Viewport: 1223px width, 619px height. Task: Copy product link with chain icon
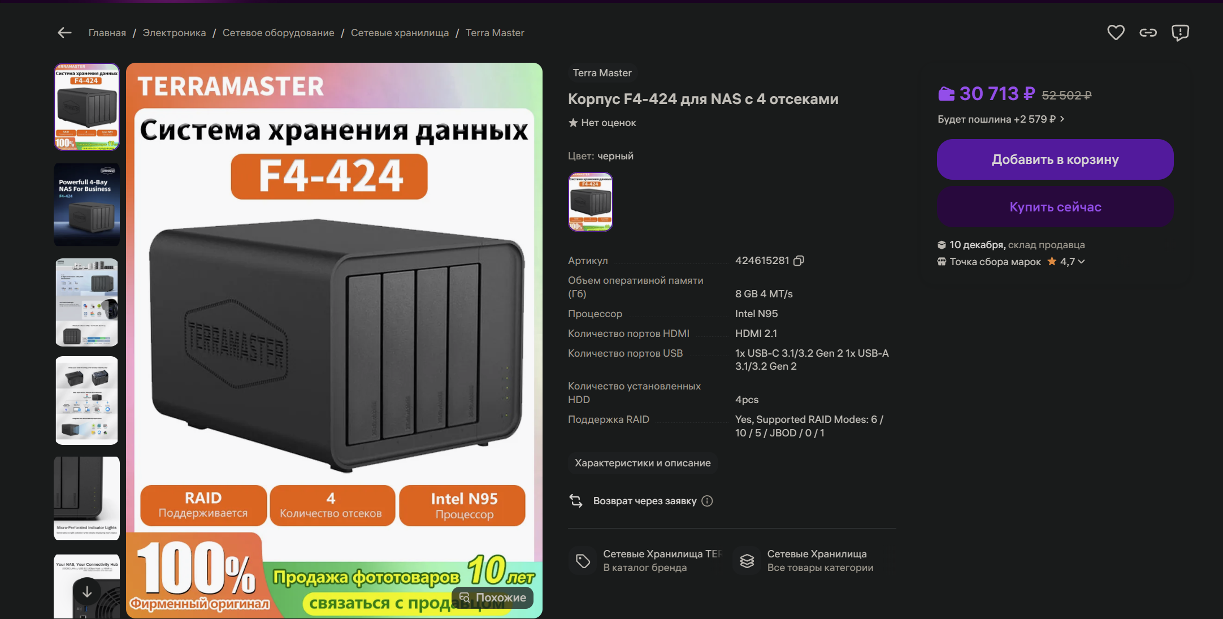[1148, 33]
